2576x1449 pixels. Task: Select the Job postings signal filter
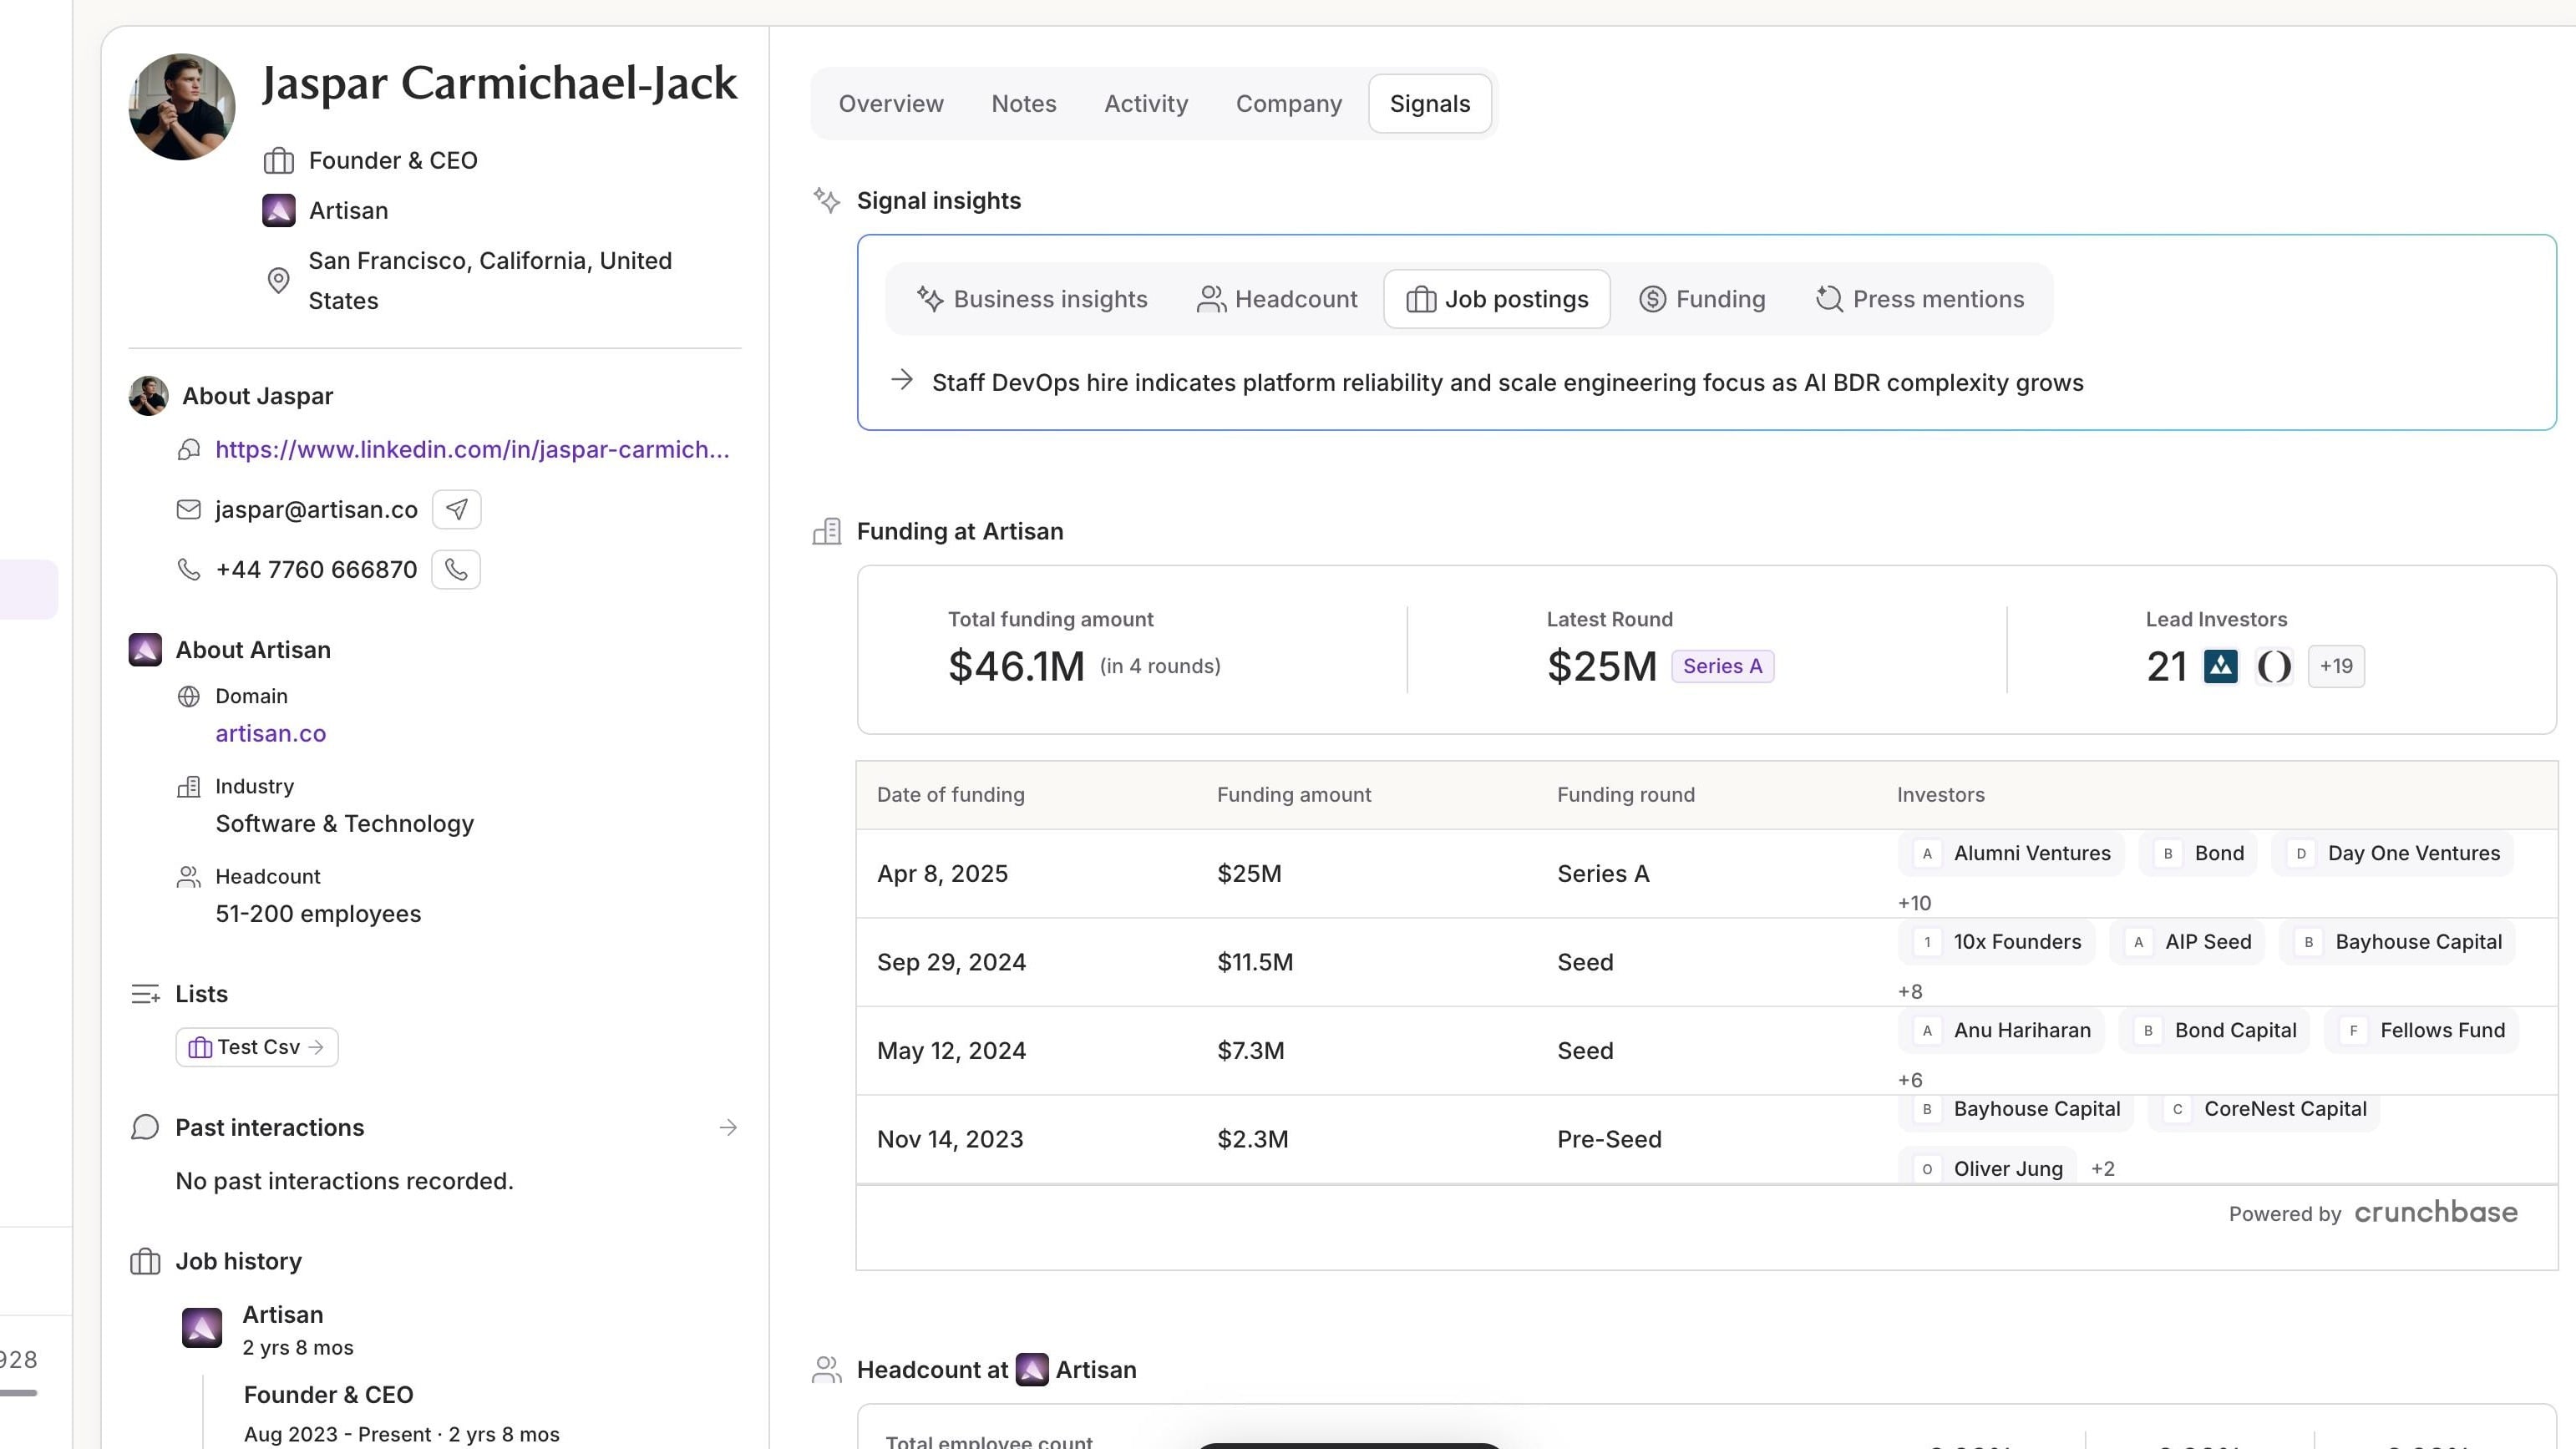click(1497, 299)
